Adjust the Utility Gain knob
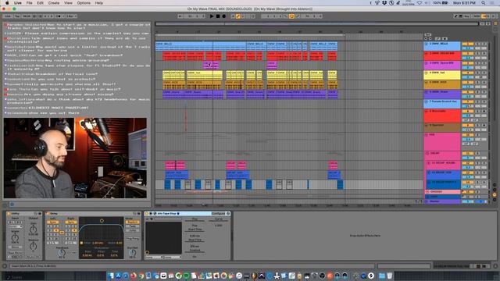Screen dimensions: 500x281 pyautogui.click(x=33, y=229)
